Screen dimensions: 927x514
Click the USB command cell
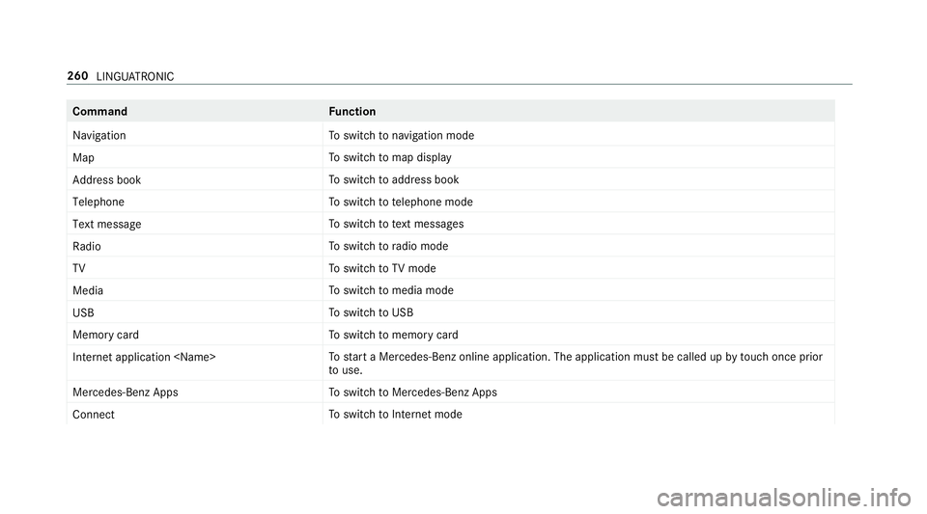[83, 312]
